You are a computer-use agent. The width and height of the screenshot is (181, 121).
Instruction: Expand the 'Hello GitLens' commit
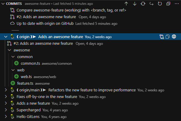pos(6,116)
